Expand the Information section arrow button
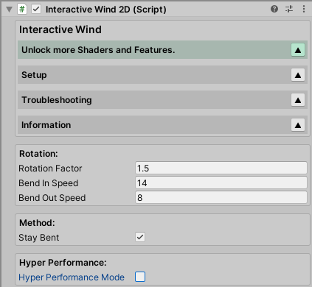 pos(298,125)
